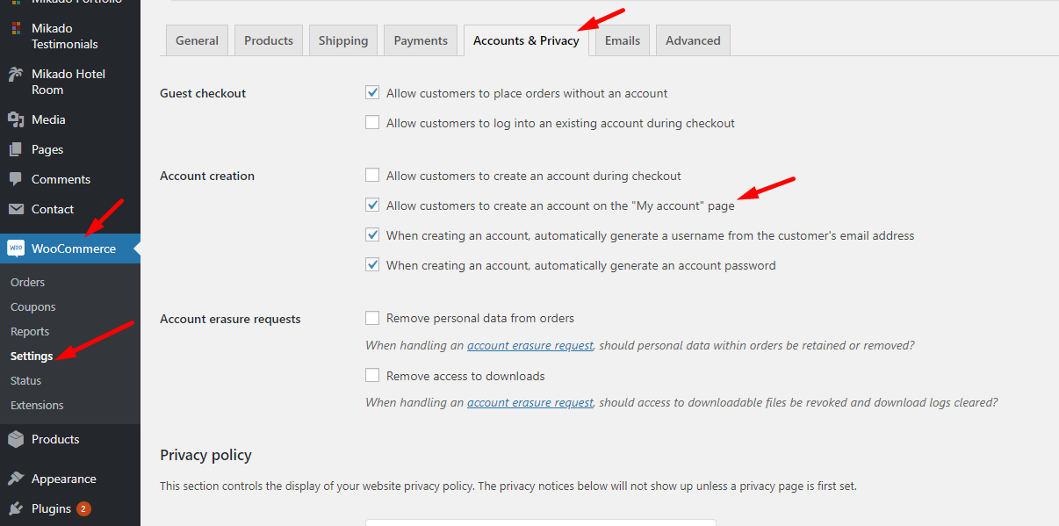
Task: Enable log into existing account during checkout
Action: click(372, 123)
